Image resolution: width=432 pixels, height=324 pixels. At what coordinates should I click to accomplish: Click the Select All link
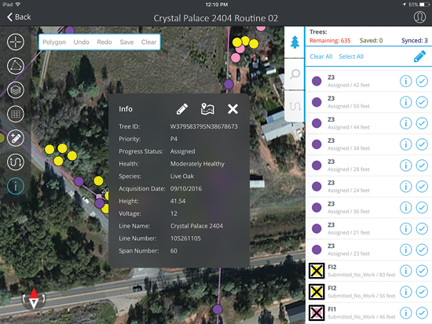tap(351, 56)
